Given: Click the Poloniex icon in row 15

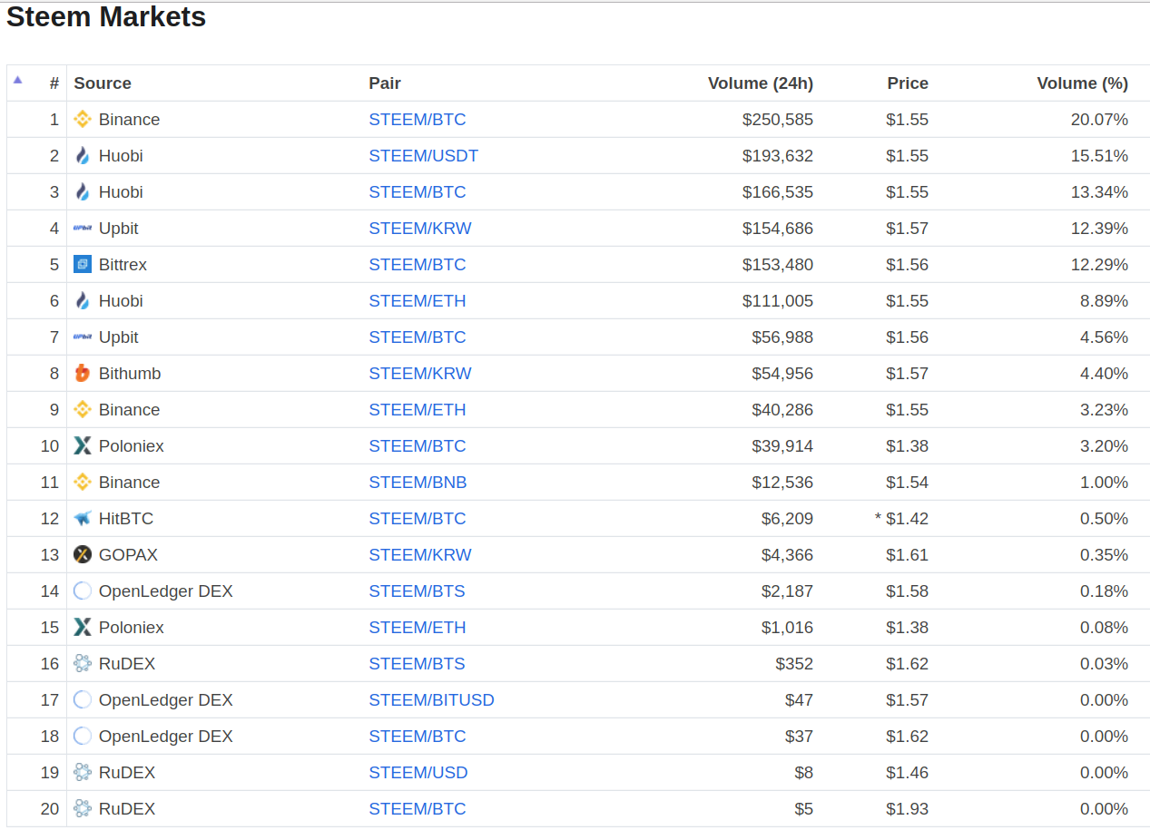Looking at the screenshot, I should click(x=83, y=627).
